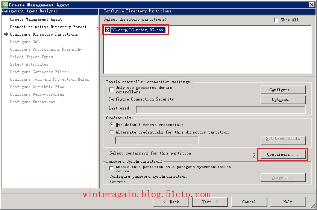The height and width of the screenshot is (210, 317).
Task: Open Select Object Types step
Action: click(x=31, y=57)
